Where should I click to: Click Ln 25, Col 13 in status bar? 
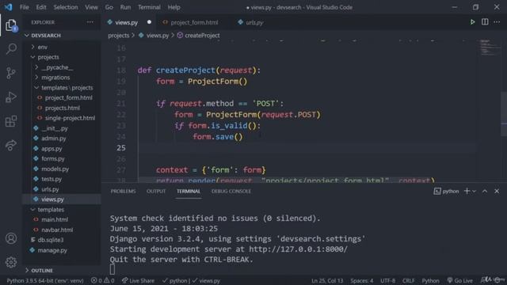pos(327,280)
